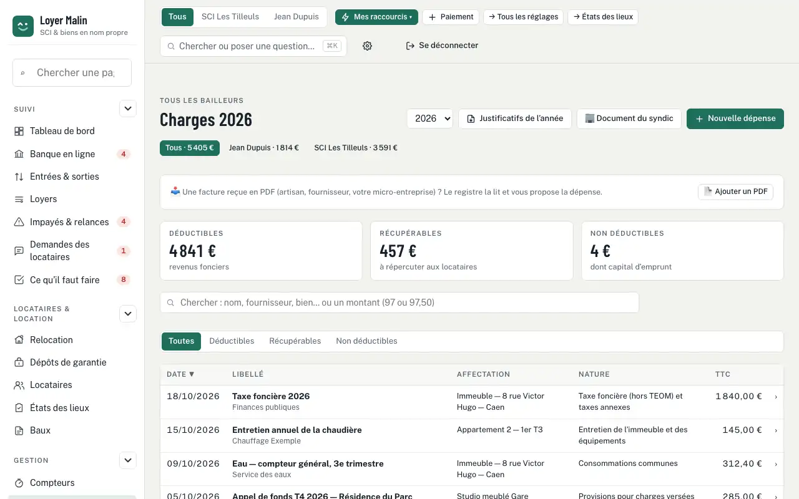
Task: Click the Demandes des locataires message icon
Action: coord(19,251)
